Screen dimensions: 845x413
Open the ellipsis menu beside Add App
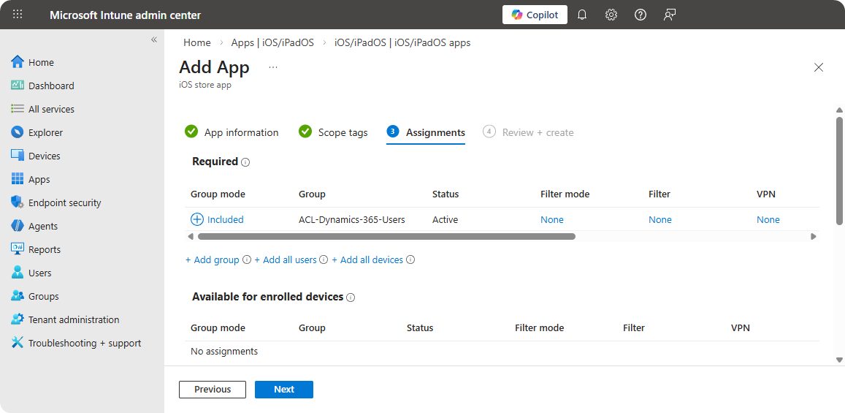tap(273, 67)
